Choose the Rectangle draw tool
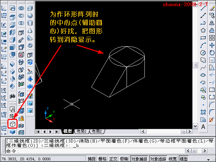The height and width of the screenshot is (162, 216). tap(203, 38)
